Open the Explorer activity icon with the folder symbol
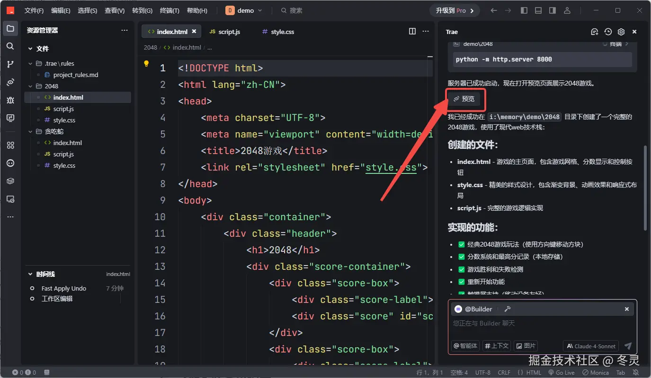This screenshot has width=651, height=378. pos(10,28)
